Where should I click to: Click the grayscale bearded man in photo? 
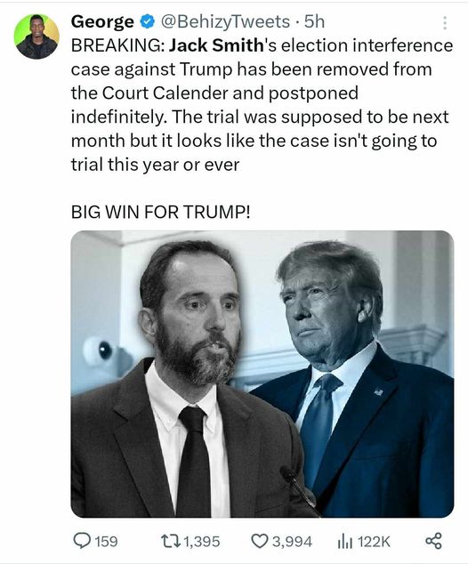187,378
